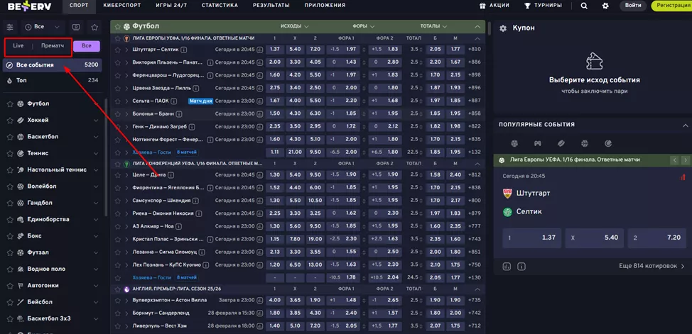Open the Купон settings gear icon
The width and height of the screenshot is (692, 334).
click(503, 28)
